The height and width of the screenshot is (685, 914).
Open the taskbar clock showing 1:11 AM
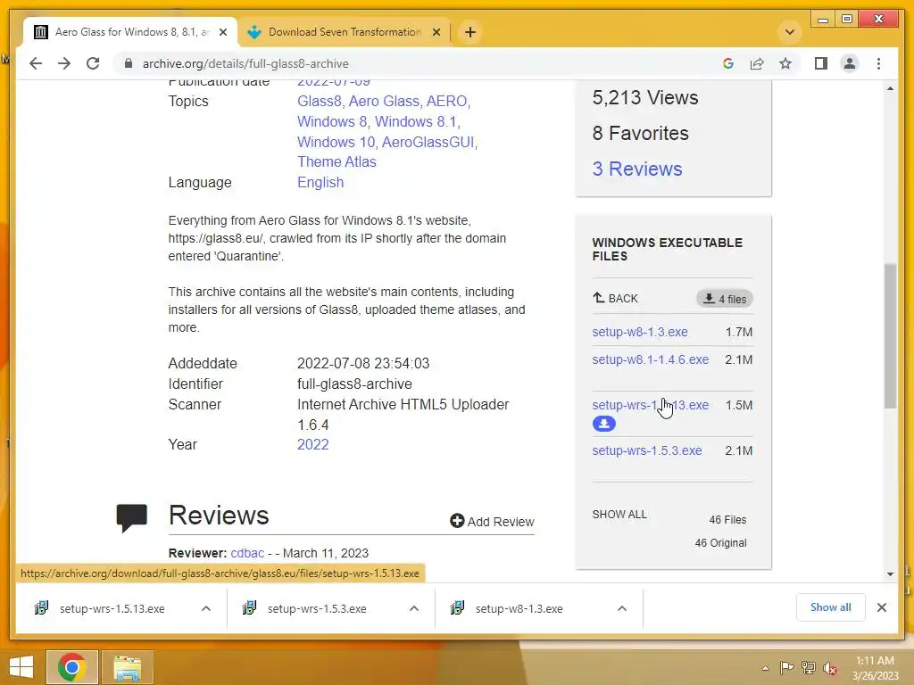coord(875,668)
